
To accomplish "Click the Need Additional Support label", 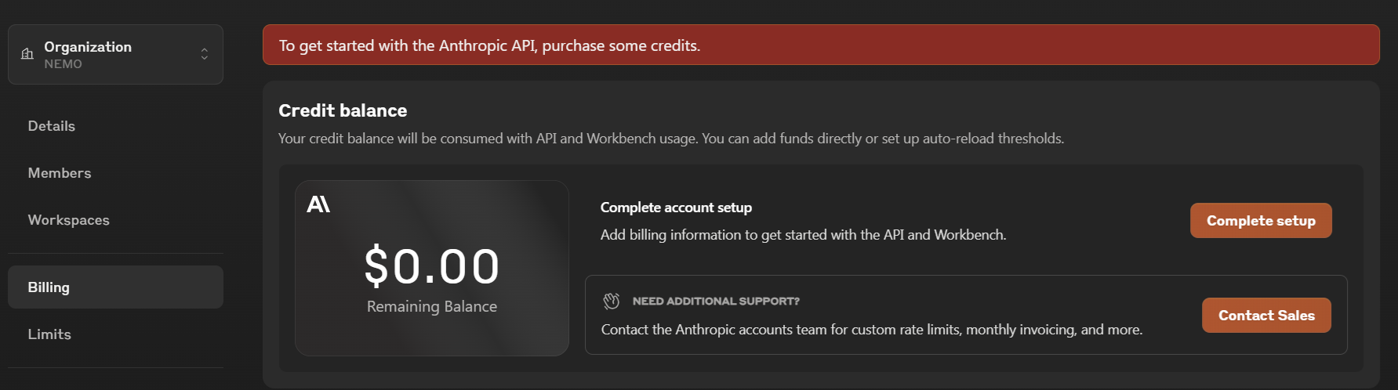I will click(x=716, y=301).
